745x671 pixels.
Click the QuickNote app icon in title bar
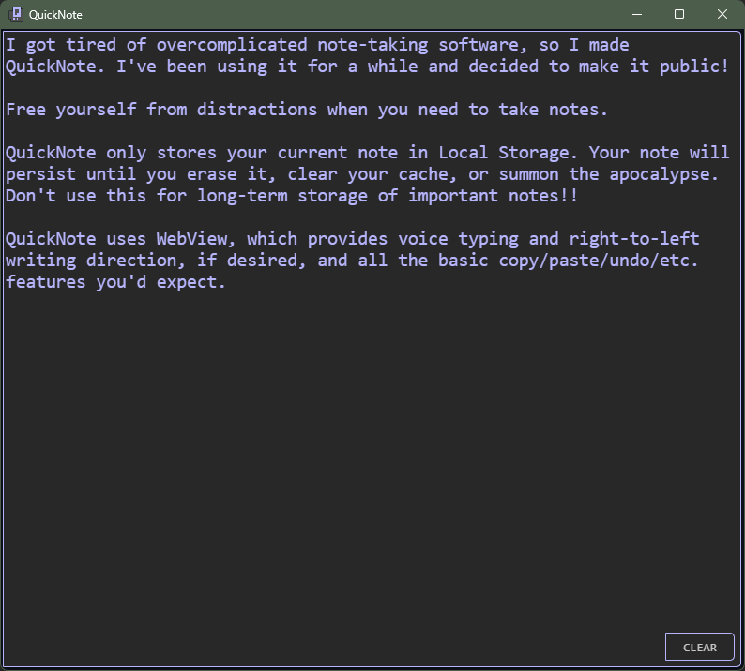pyautogui.click(x=16, y=14)
